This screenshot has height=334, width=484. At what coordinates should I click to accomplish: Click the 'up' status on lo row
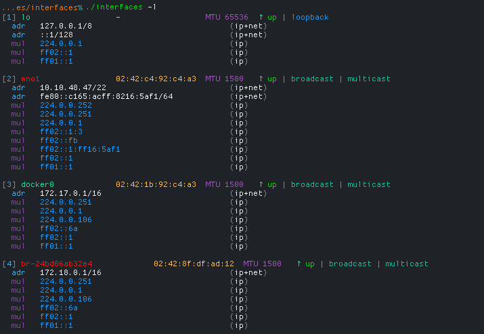(x=272, y=18)
